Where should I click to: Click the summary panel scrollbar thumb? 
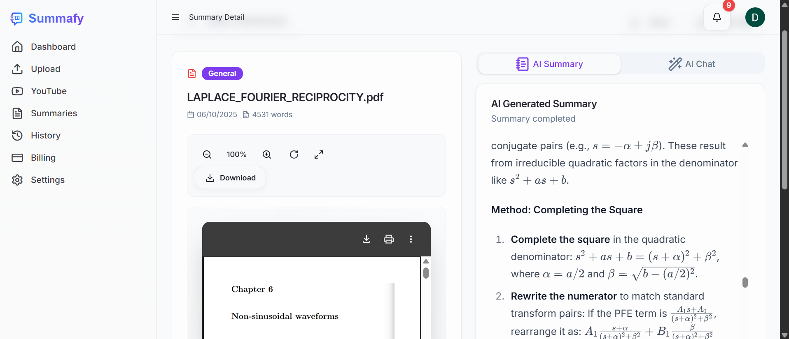(745, 282)
